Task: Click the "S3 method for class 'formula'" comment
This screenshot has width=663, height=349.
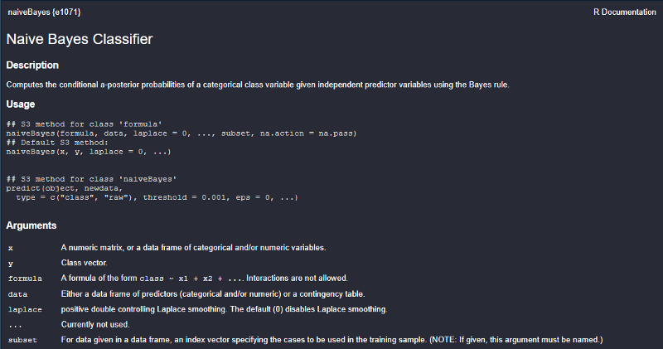Action: (85, 124)
